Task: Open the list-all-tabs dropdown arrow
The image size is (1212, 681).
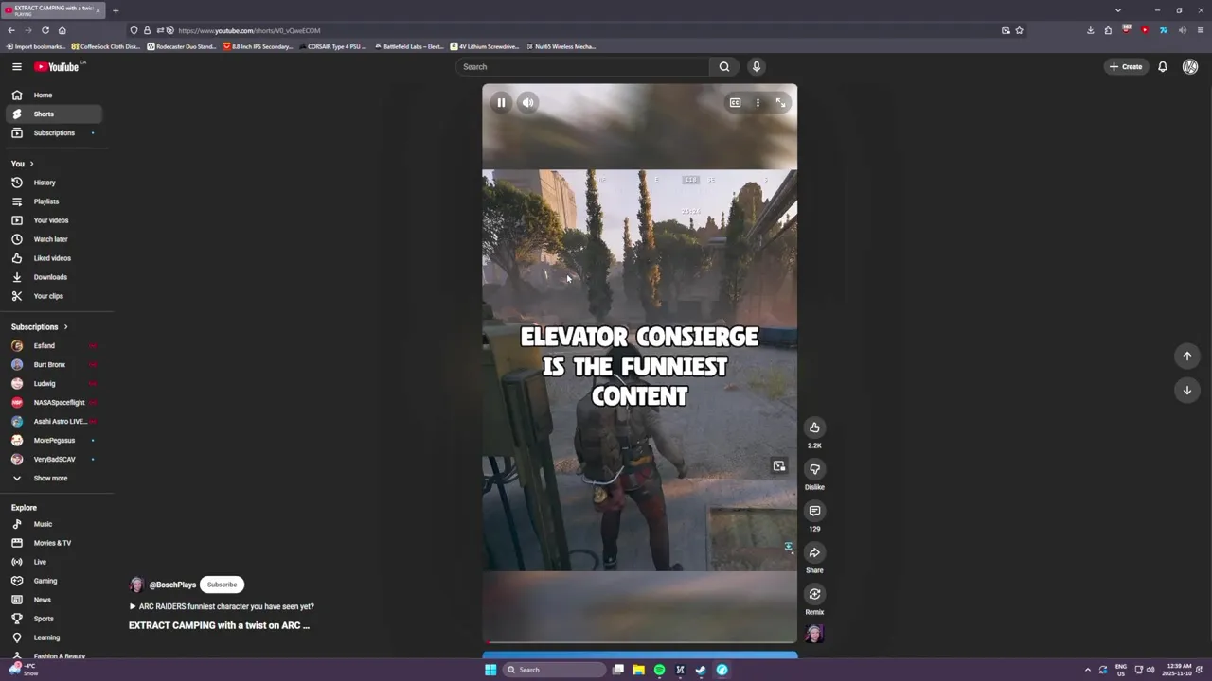Action: [x=1118, y=10]
